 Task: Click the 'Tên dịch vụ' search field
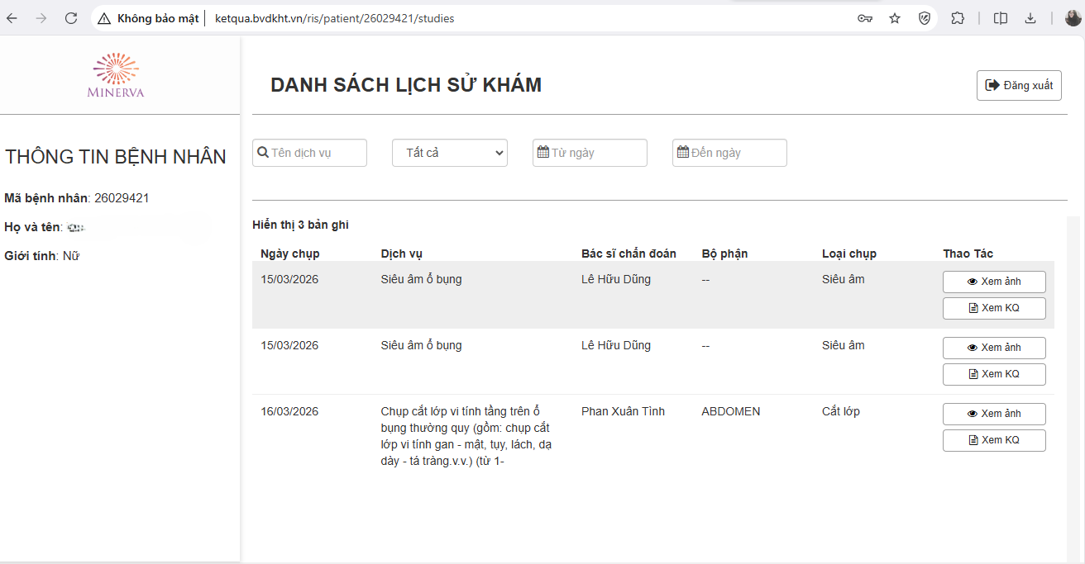click(309, 153)
